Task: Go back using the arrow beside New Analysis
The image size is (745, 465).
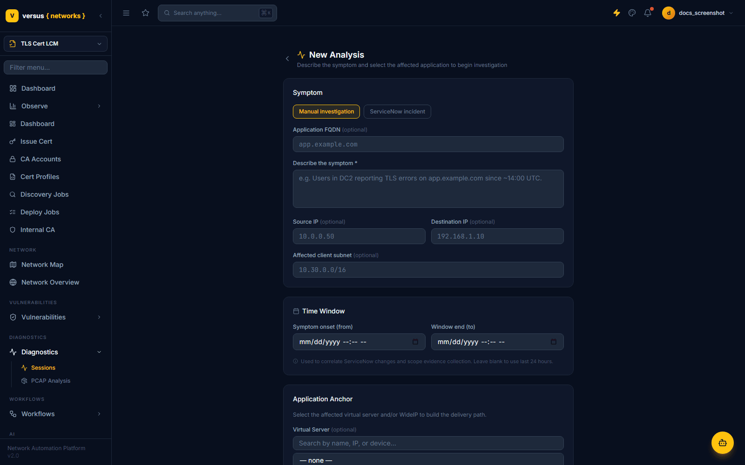Action: [x=287, y=59]
